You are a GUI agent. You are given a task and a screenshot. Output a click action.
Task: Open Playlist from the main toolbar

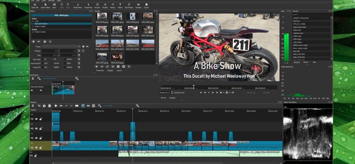(105, 6)
